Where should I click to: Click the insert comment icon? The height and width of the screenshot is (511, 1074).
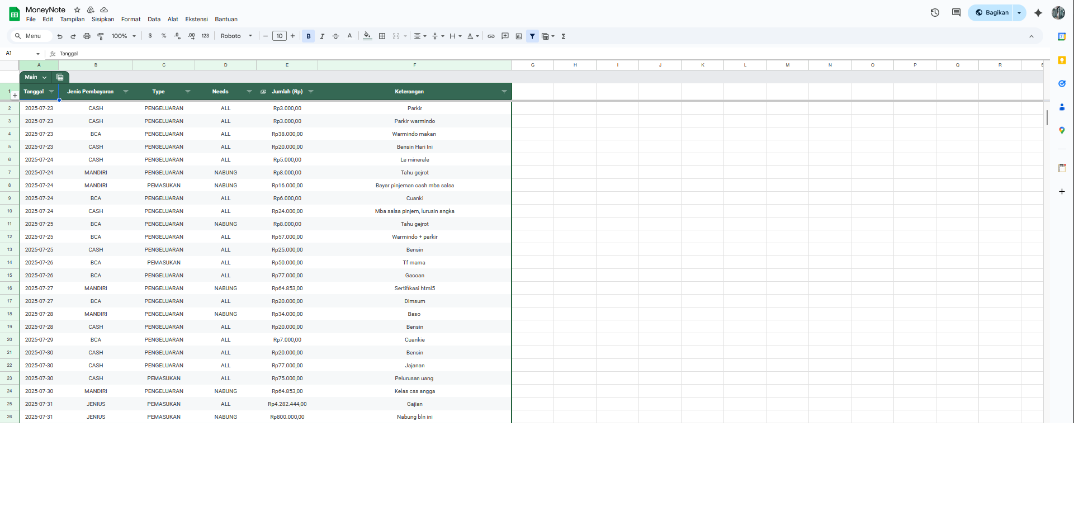pos(505,36)
